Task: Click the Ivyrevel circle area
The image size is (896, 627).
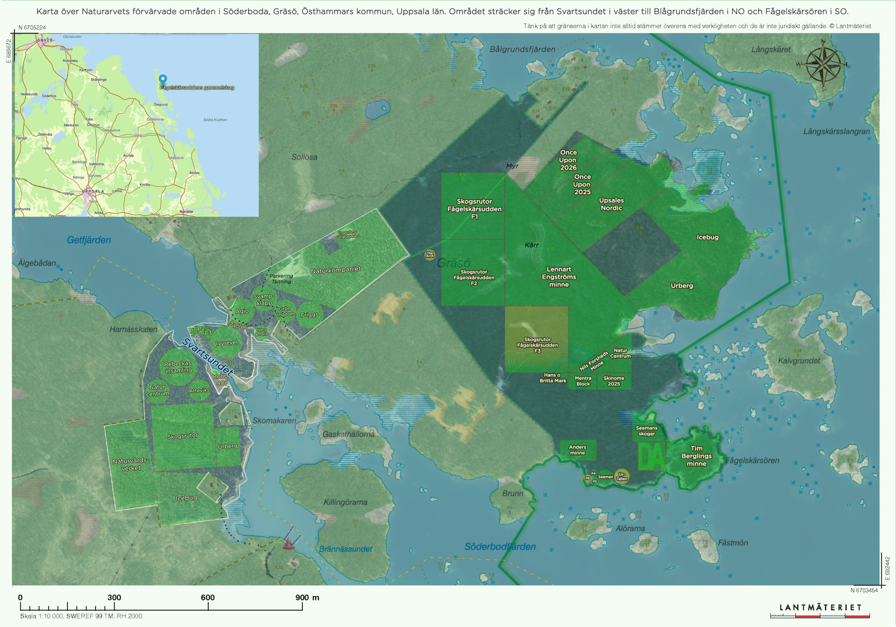Action: [227, 343]
